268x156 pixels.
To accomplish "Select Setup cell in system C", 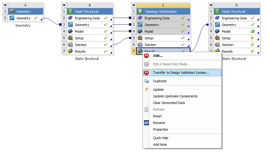I will [163, 38].
